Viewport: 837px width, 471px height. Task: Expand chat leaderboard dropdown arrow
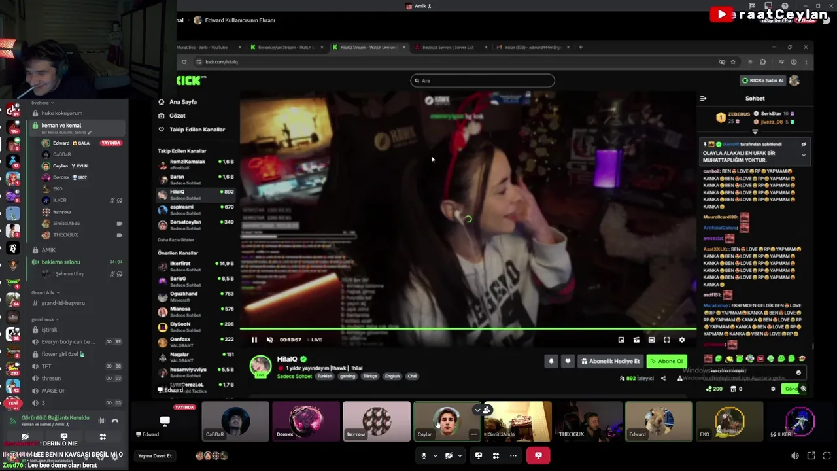click(755, 132)
